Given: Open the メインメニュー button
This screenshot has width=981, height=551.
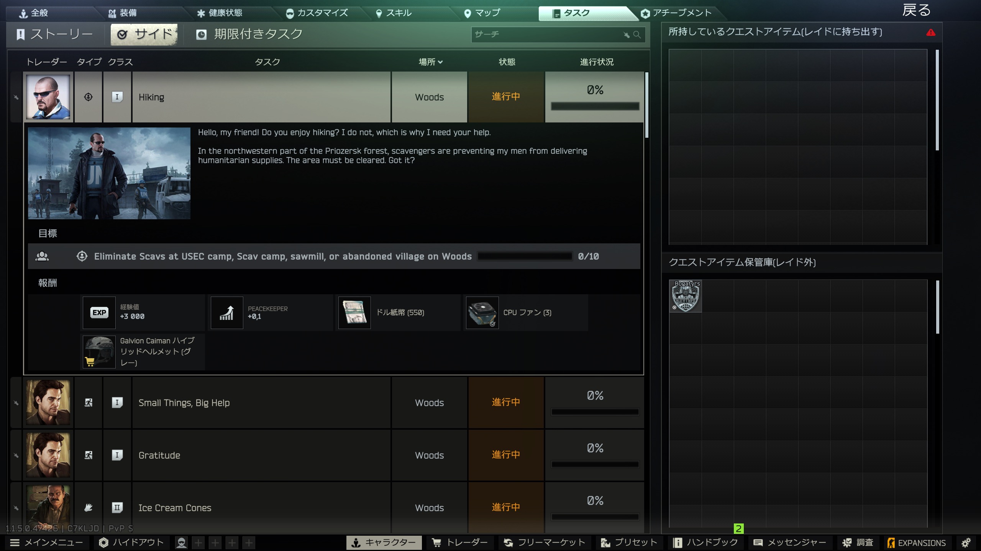Looking at the screenshot, I should pos(47,543).
